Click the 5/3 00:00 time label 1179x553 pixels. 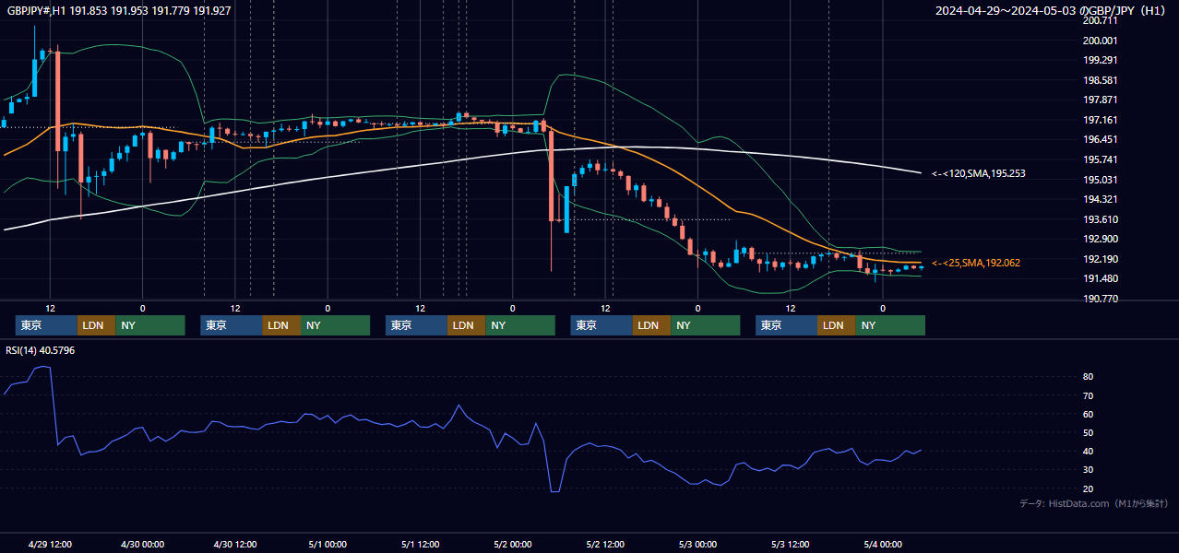click(697, 544)
